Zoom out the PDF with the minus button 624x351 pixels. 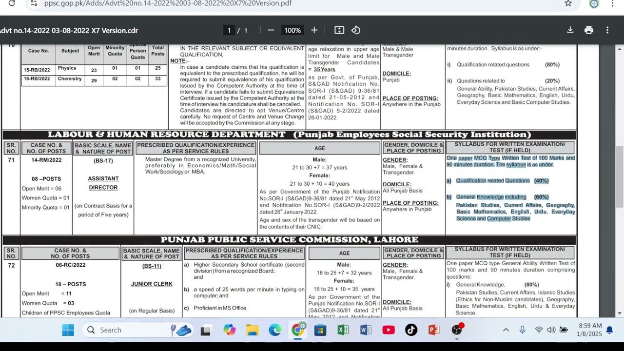[x=271, y=30]
